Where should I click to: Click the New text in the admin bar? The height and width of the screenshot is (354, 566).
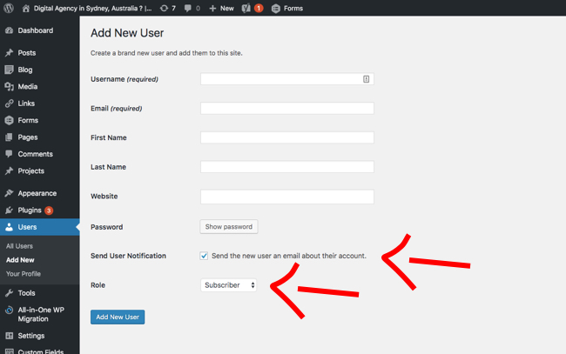tap(227, 9)
